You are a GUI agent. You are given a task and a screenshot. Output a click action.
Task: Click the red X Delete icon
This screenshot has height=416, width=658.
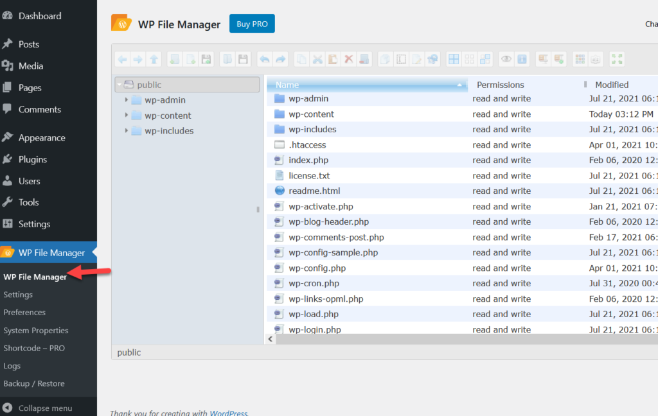click(x=349, y=60)
